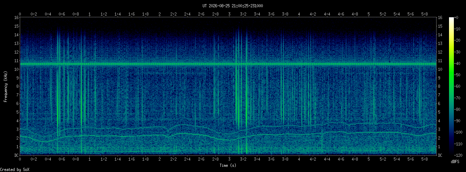
Task: Click the Time (s) axis label
Action: coord(229,165)
